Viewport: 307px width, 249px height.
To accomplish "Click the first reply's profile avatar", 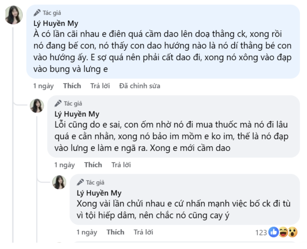I will (x=37, y=106).
